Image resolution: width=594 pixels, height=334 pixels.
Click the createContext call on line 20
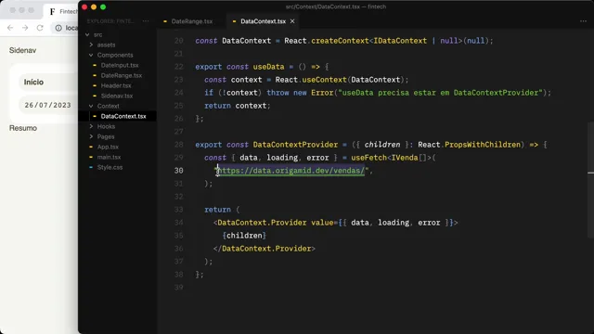pyautogui.click(x=340, y=41)
